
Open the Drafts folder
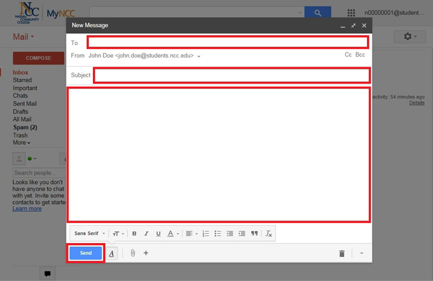tap(20, 112)
